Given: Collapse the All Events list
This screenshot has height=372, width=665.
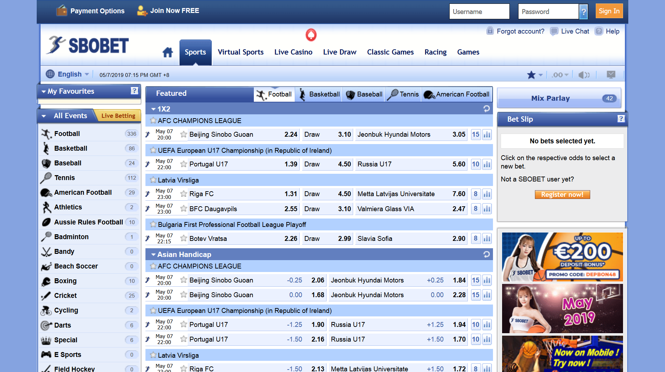Looking at the screenshot, I should 44,116.
